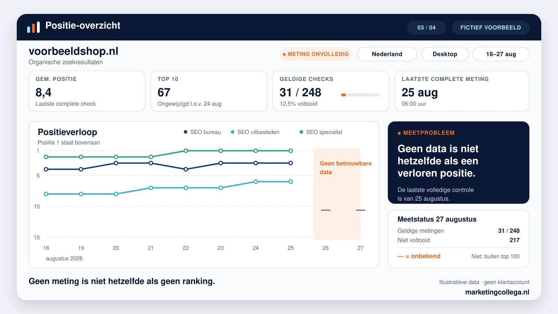Screen dimensions: 558x314
Task: Click 'Geen meting is niet hetzelfde als geen ranking.'
Action: [x=122, y=281]
